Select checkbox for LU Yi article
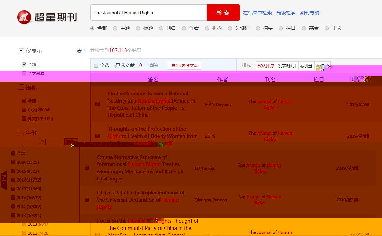Viewport: 382px width, 236px height. 97,136
